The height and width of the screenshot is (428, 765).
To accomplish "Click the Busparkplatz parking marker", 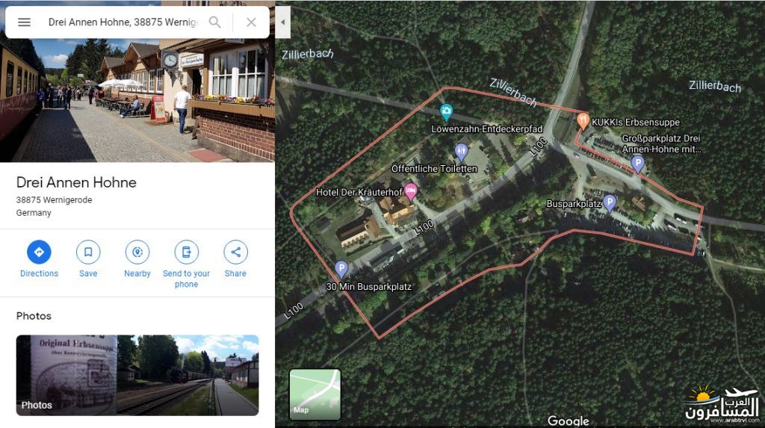I will pos(610,202).
